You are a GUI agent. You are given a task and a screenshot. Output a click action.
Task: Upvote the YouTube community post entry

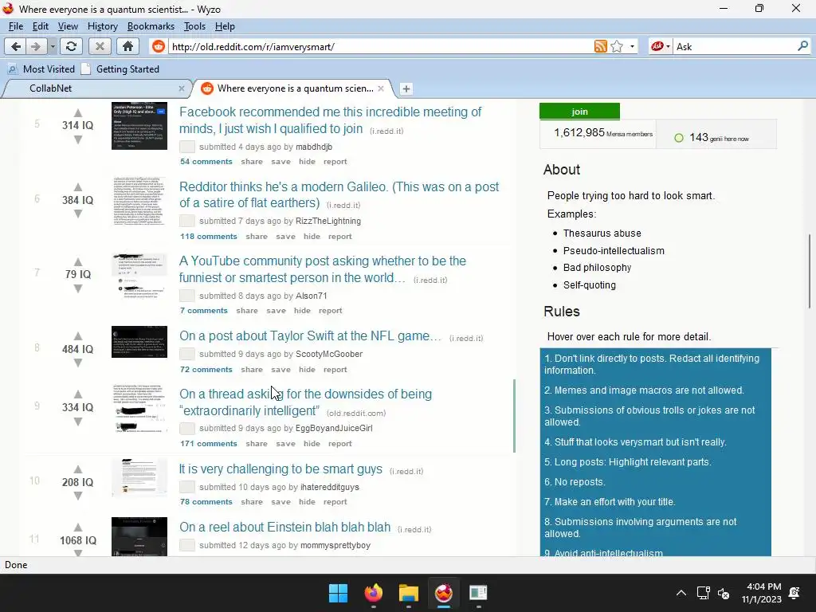coord(77,261)
